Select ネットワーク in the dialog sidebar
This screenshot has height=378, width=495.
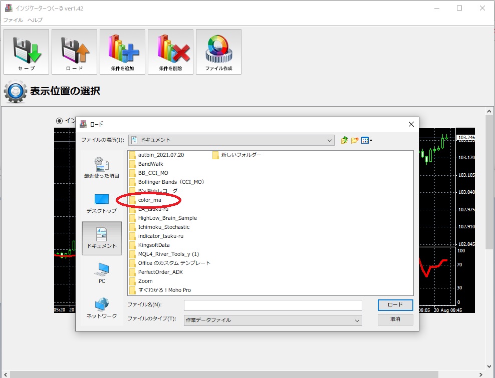click(x=102, y=308)
